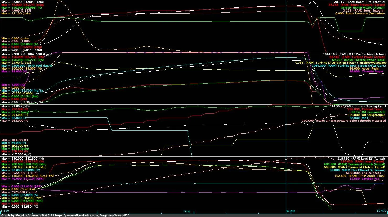The width and height of the screenshot is (388, 217).
Task: Click the 'Min = 0.000 [-61.900] (Nm)' label
Action: click(x=22, y=201)
